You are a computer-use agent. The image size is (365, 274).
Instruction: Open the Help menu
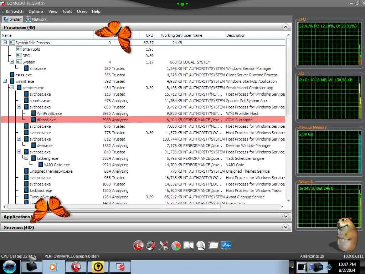(96, 11)
